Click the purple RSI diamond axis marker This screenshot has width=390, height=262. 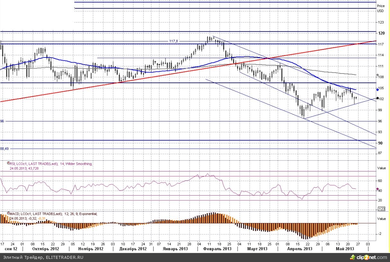point(377,189)
